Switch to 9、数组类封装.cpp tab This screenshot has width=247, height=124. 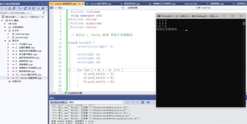[x=130, y=4]
